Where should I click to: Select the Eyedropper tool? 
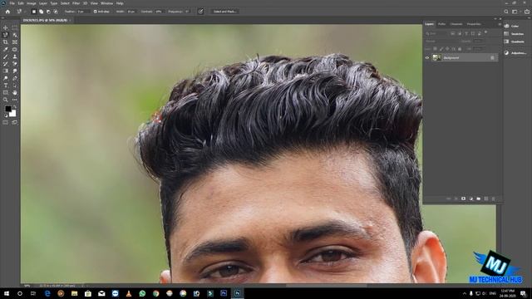(6, 50)
